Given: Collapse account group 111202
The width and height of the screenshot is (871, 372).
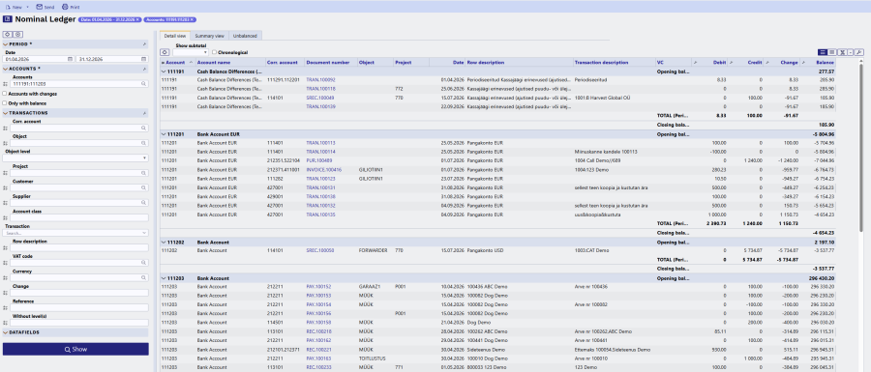Looking at the screenshot, I should click(x=164, y=243).
